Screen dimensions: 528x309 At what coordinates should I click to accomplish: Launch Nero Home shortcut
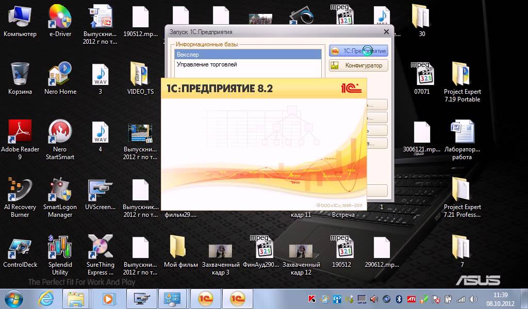click(60, 78)
